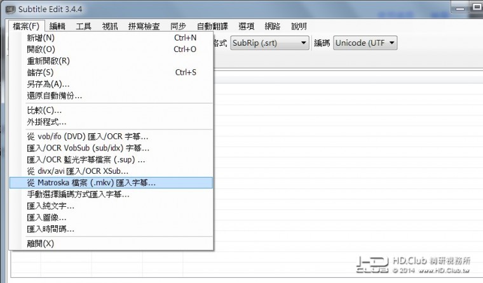Choose 匯入純文字... menu entry
Image resolution: width=483 pixels, height=283 pixels.
point(111,206)
